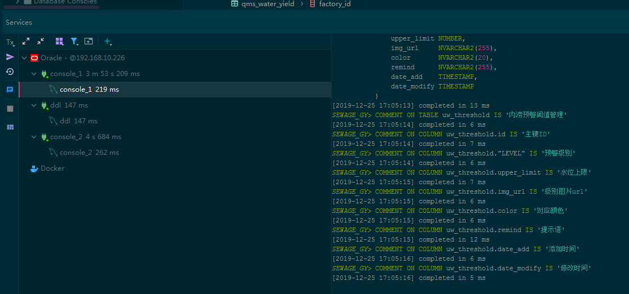Viewport: 629px width, 294px height.
Task: Click the 'completed in 13 ms' log line
Action: (411, 106)
